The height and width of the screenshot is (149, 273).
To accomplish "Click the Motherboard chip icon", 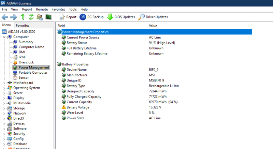I will click(10, 83).
